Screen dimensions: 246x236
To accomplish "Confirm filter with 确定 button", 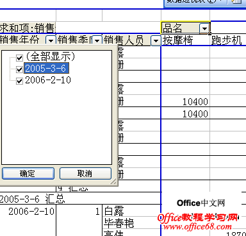I will pyautogui.click(x=28, y=173).
